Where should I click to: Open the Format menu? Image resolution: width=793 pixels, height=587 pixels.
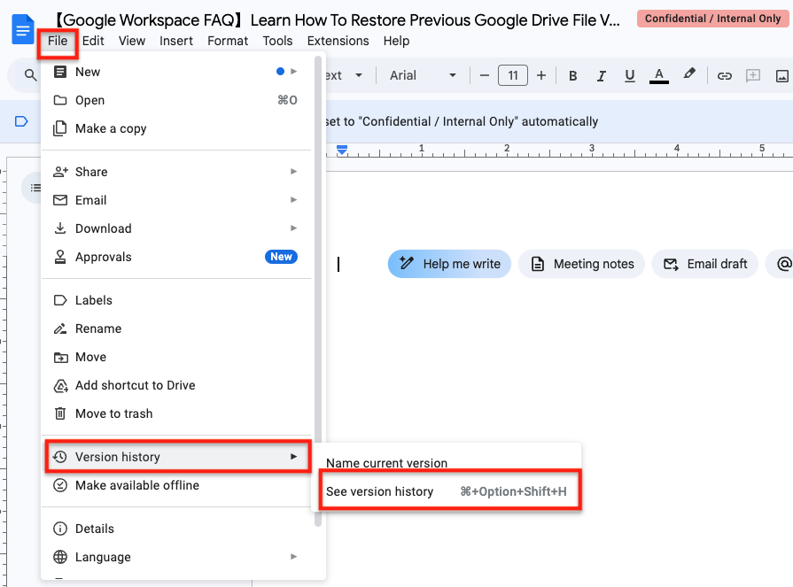click(x=228, y=41)
